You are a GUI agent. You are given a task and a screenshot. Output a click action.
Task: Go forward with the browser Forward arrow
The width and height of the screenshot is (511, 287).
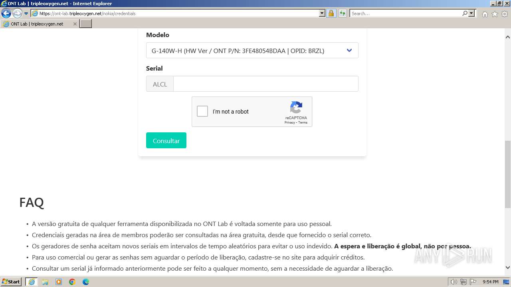17,13
